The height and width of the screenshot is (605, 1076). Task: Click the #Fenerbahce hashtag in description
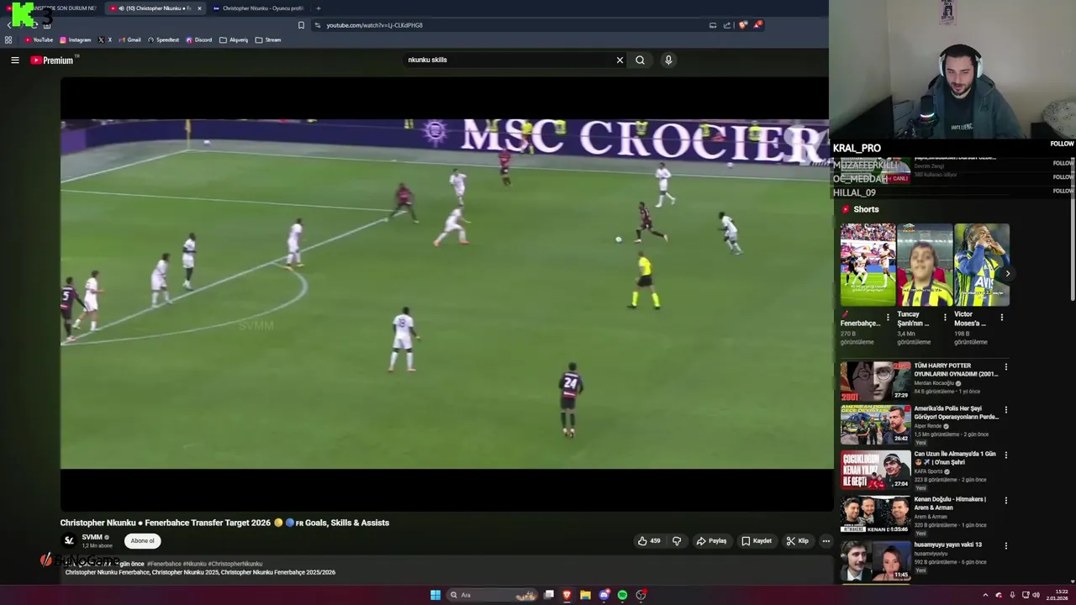(x=164, y=564)
